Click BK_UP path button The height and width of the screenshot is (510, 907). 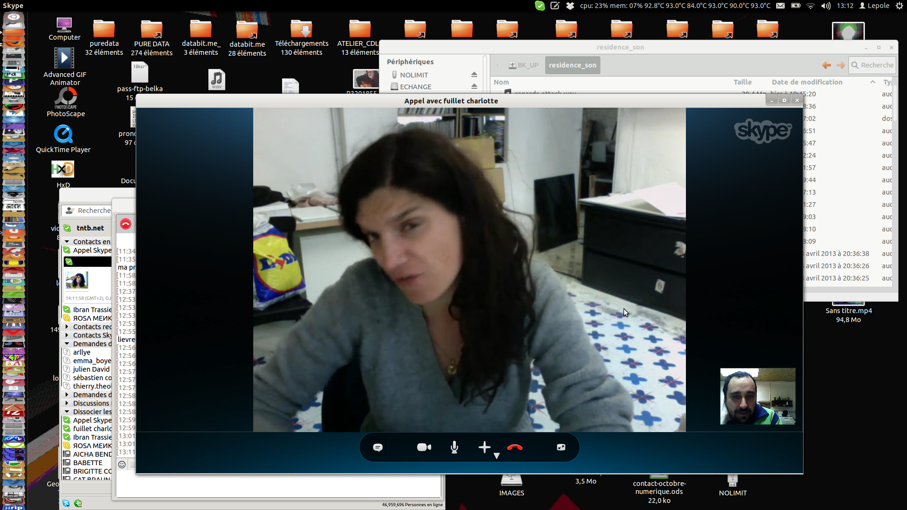point(523,65)
